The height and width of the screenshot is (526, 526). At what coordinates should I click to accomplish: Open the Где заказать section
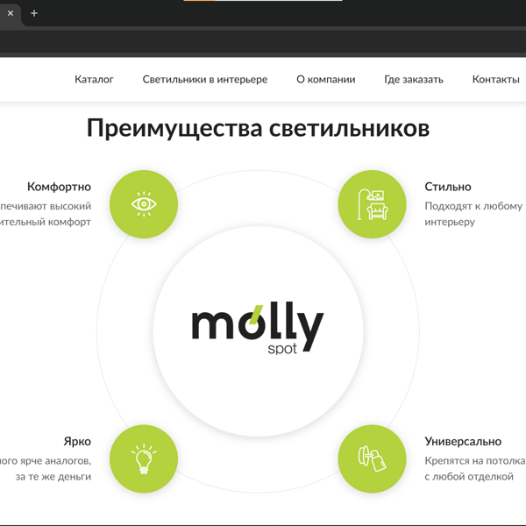[x=414, y=79]
